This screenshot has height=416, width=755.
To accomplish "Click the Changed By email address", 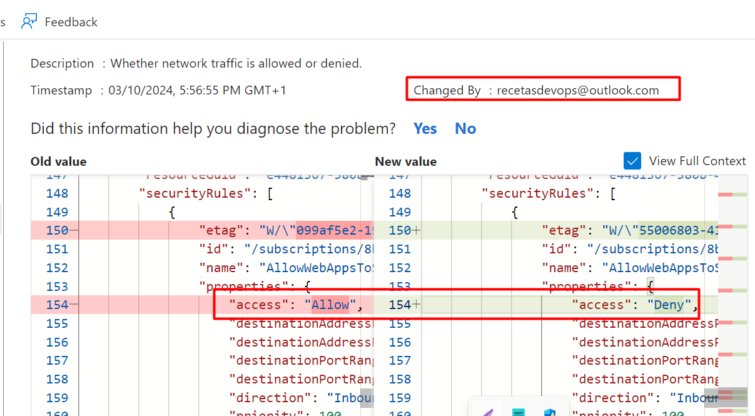I will pyautogui.click(x=578, y=90).
